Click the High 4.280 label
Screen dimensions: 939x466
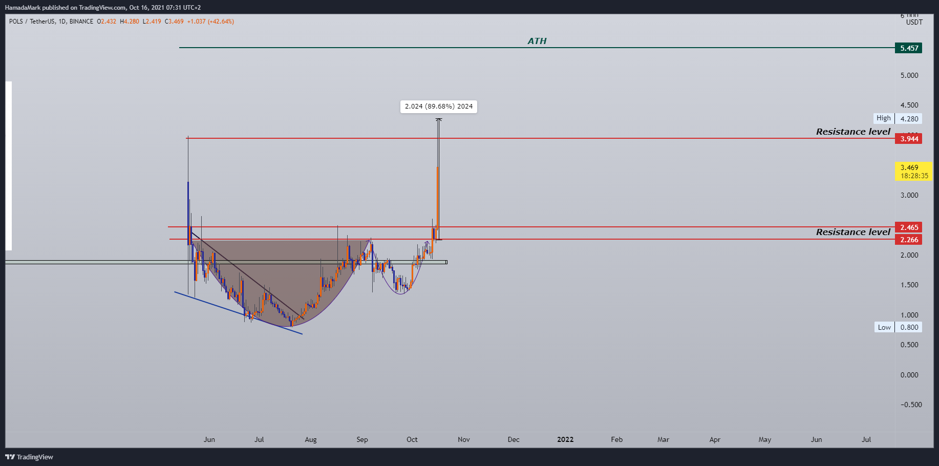tap(898, 118)
